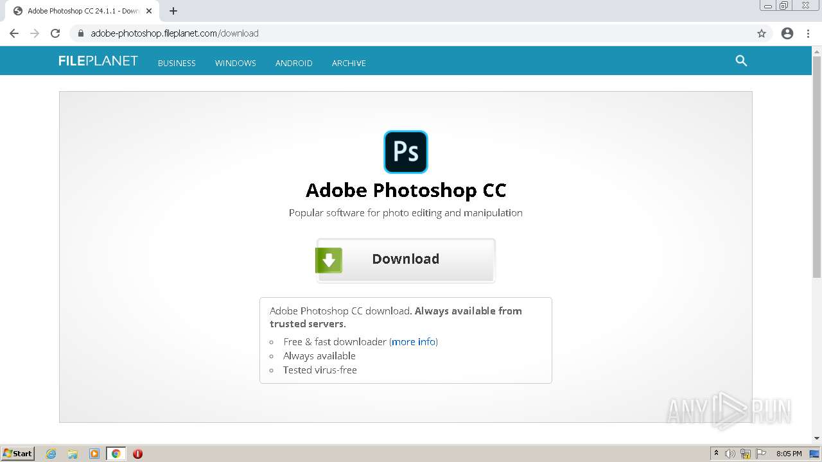Screen dimensions: 822x462
Task: Close the Adobe Photoshop CC tab
Action: tap(149, 11)
